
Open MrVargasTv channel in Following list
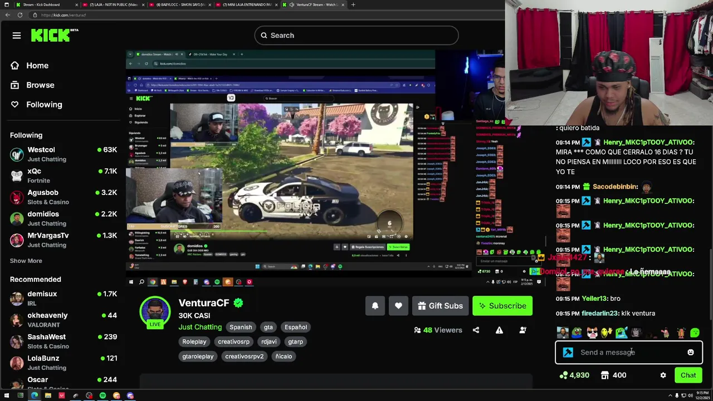pos(63,240)
